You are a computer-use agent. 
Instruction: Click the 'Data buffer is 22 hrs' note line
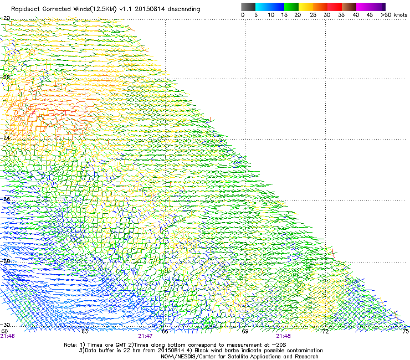(201, 351)
